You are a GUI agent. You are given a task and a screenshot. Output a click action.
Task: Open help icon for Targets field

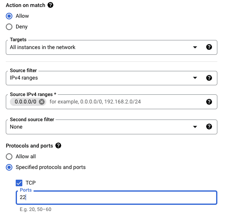(x=209, y=47)
